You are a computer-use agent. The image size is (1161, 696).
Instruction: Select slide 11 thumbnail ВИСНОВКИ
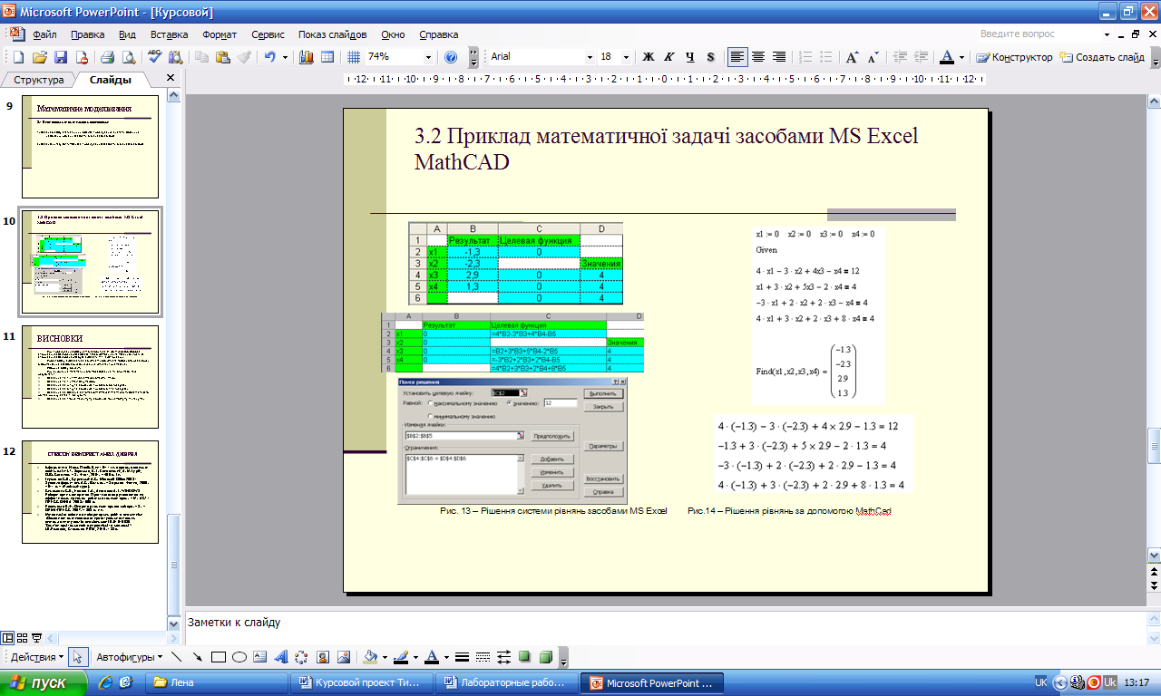(91, 376)
